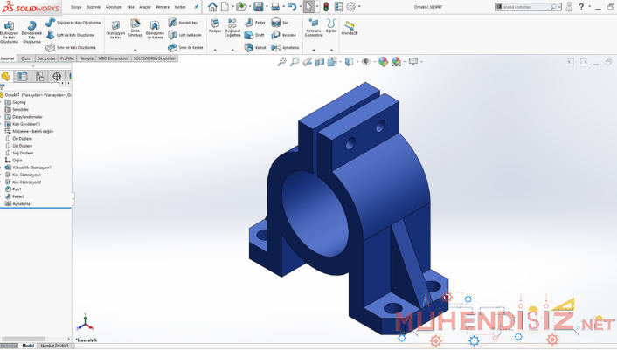Pin the menu bar with pushpin icon
The width and height of the screenshot is (617, 350).
tap(196, 6)
